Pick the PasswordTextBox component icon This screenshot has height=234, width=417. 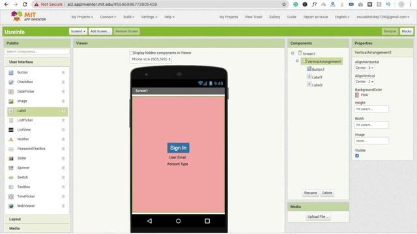click(x=11, y=149)
